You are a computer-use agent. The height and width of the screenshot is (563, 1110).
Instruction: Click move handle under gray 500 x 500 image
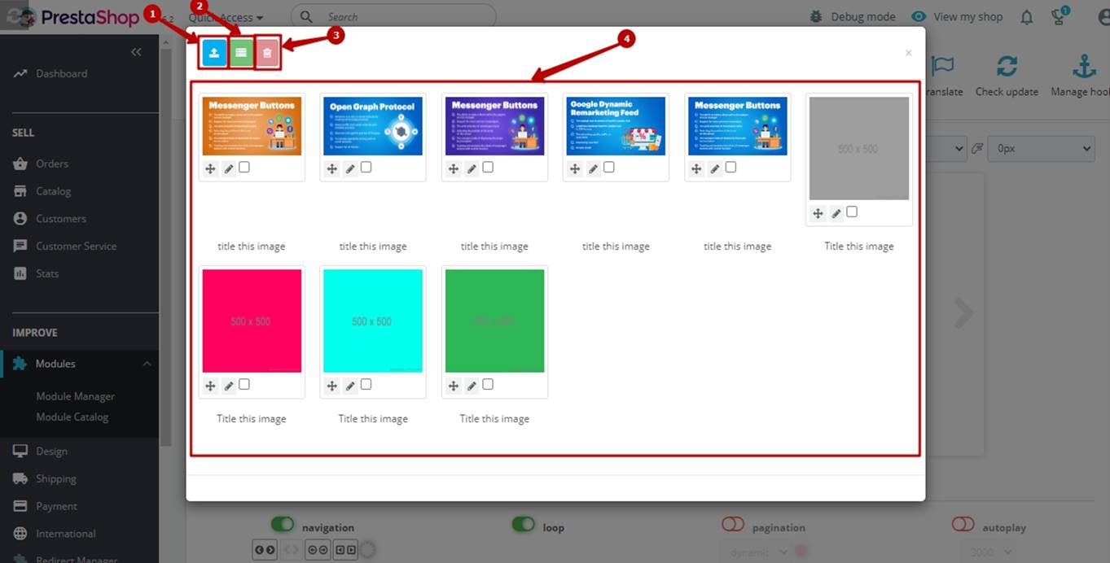pyautogui.click(x=818, y=213)
